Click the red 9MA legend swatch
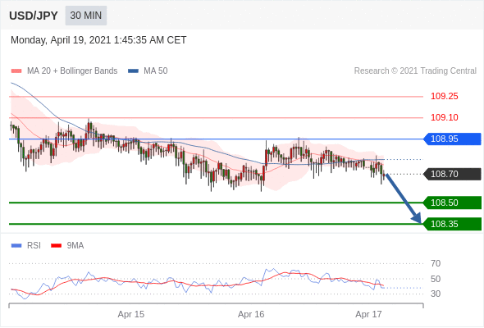This screenshot has height=328, width=484. 56,246
